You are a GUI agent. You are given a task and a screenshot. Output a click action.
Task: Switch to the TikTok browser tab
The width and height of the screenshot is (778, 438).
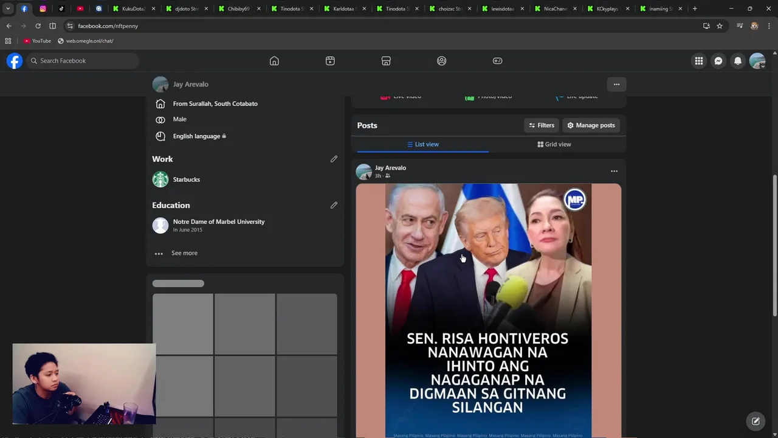[61, 9]
